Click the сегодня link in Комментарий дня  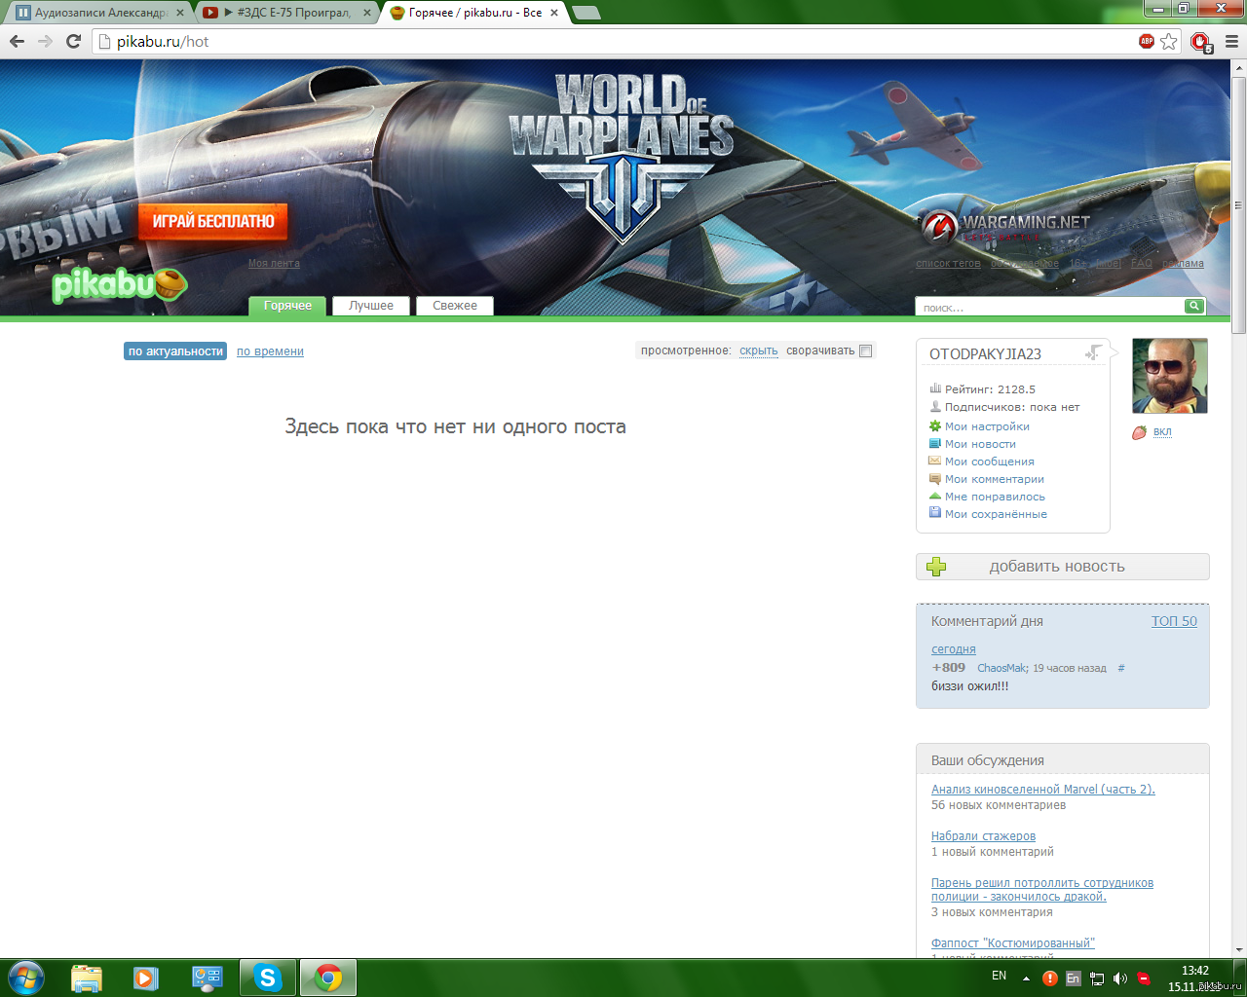(x=954, y=649)
